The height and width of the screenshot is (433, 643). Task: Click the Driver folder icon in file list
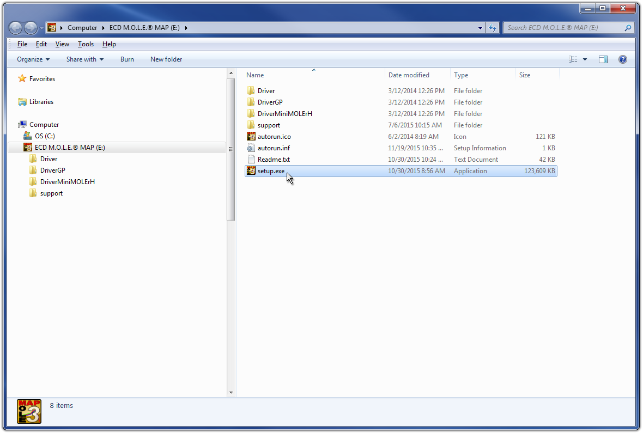pyautogui.click(x=251, y=90)
